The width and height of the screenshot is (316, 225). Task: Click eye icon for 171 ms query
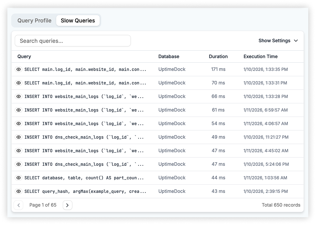pyautogui.click(x=18, y=69)
